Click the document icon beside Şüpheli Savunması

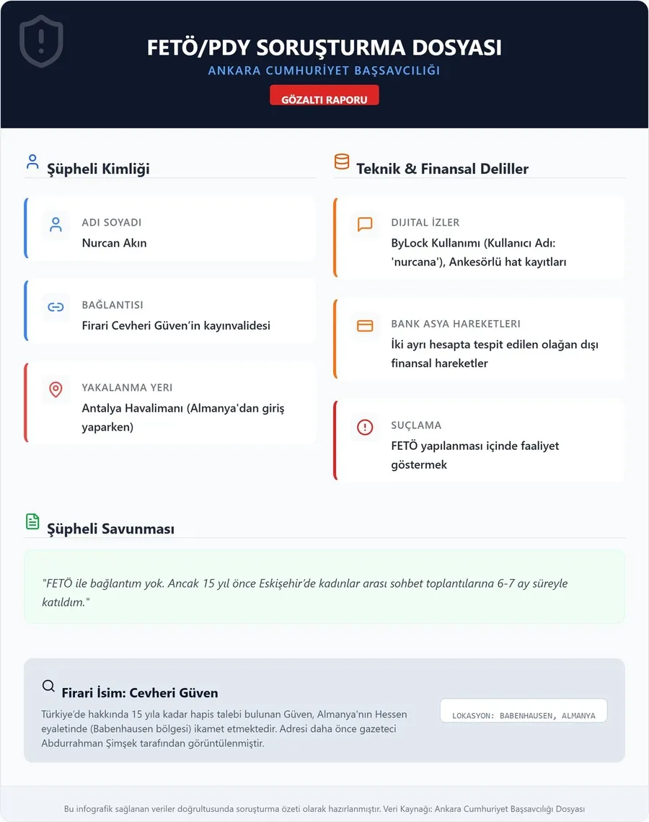point(32,521)
